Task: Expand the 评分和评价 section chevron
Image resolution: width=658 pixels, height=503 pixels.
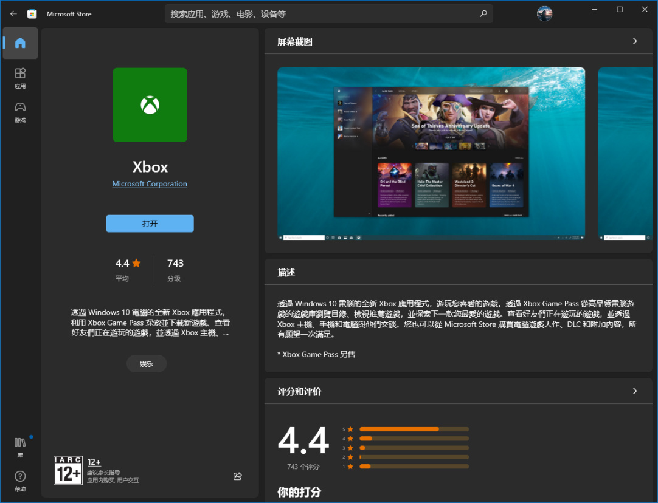Action: (x=634, y=391)
